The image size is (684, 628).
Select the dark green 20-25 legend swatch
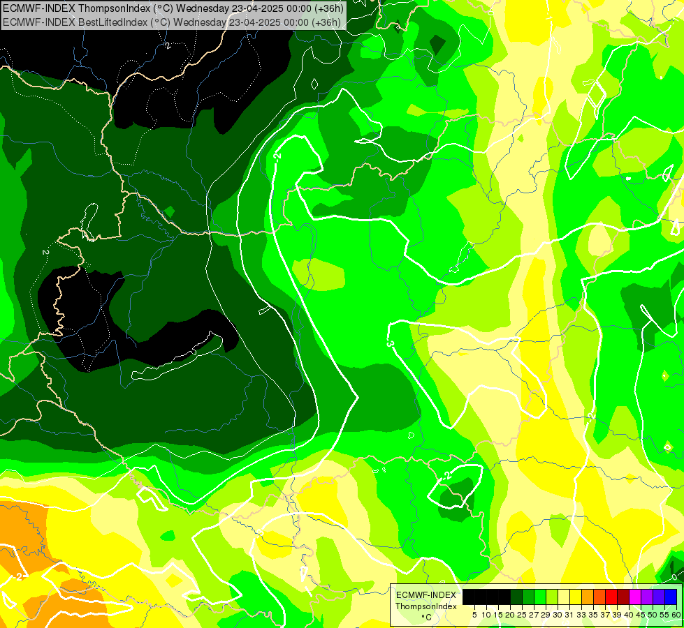coord(516,597)
